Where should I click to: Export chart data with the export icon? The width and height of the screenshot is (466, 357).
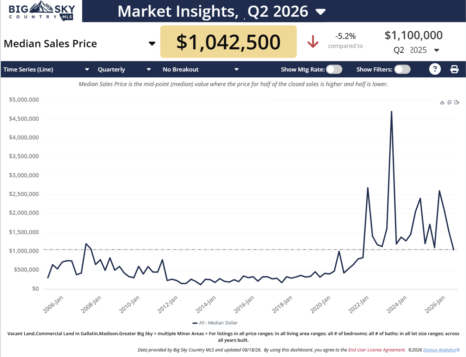(x=457, y=102)
